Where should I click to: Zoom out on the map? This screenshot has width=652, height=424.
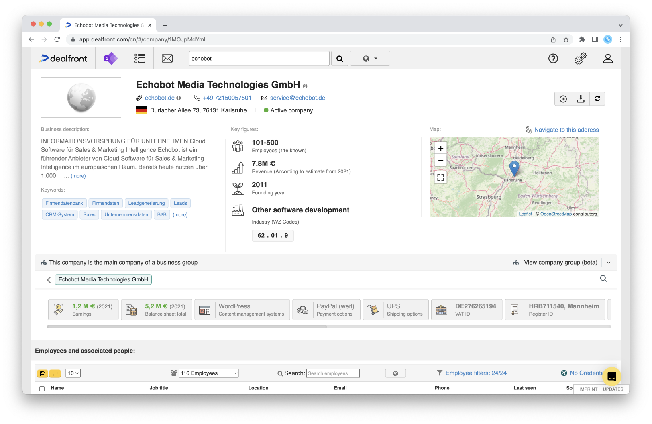[441, 161]
